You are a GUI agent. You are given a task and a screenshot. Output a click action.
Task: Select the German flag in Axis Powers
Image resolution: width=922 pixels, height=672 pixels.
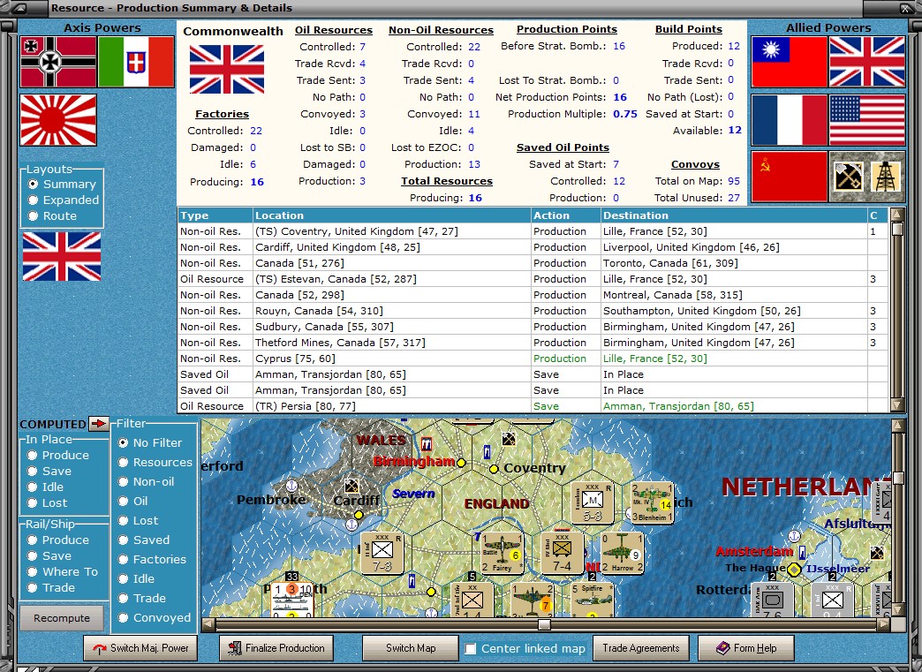point(57,62)
